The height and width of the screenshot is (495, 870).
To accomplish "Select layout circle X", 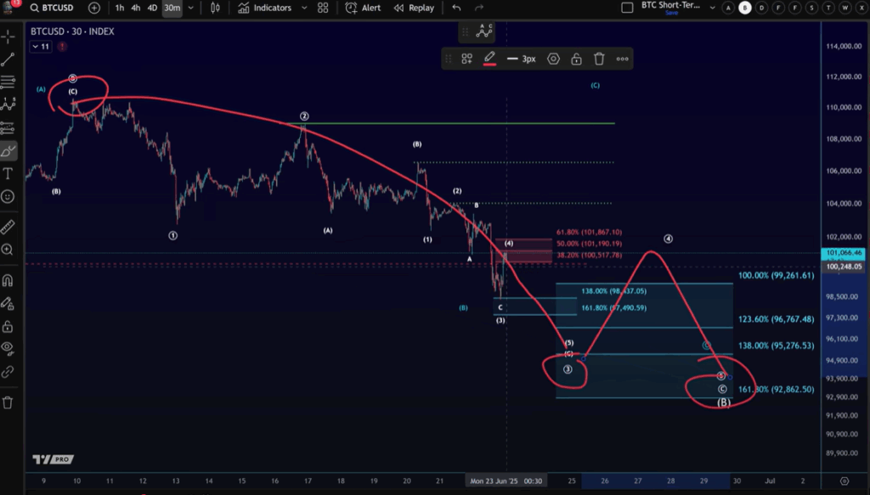I will pyautogui.click(x=862, y=8).
